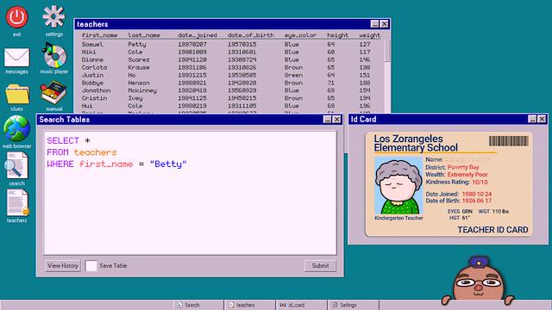Click the TEACHER ID CARD label
552x310 pixels.
click(x=492, y=230)
